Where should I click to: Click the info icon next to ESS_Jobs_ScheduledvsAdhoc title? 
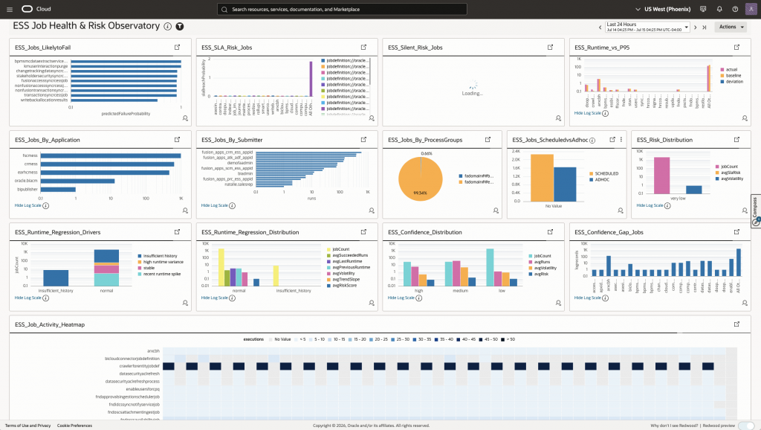click(592, 141)
